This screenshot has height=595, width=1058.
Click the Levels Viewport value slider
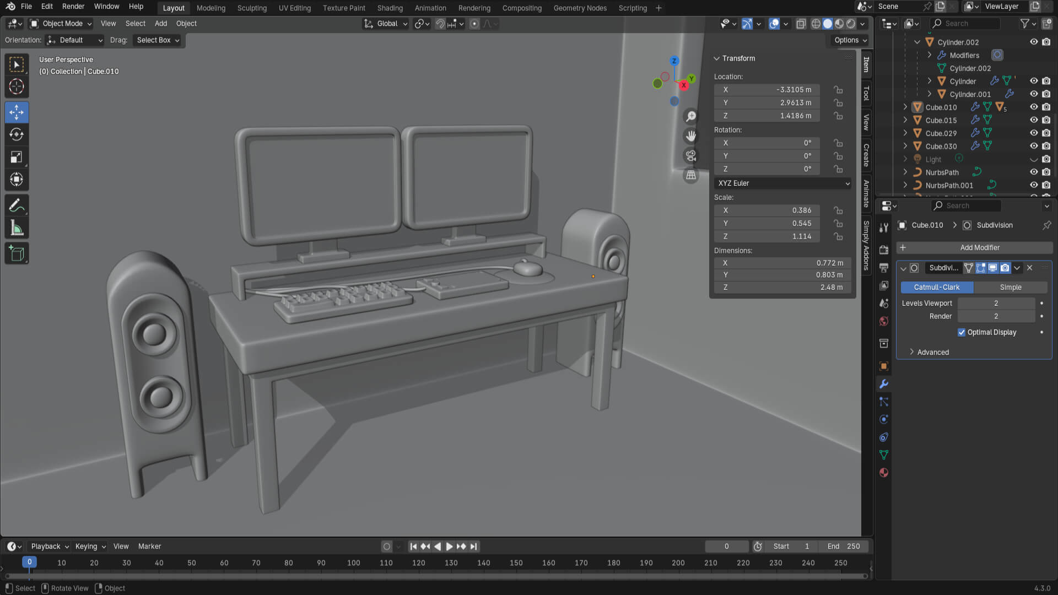996,304
